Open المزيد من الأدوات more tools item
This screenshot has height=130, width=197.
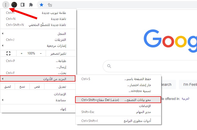click(38, 79)
